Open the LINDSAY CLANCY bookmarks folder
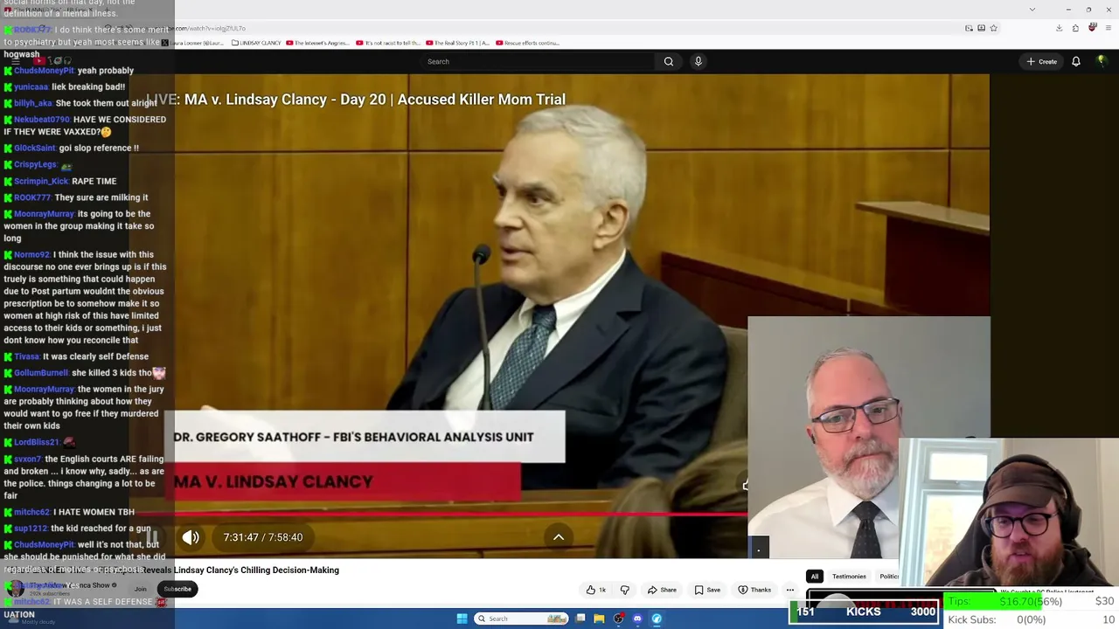 [x=257, y=43]
